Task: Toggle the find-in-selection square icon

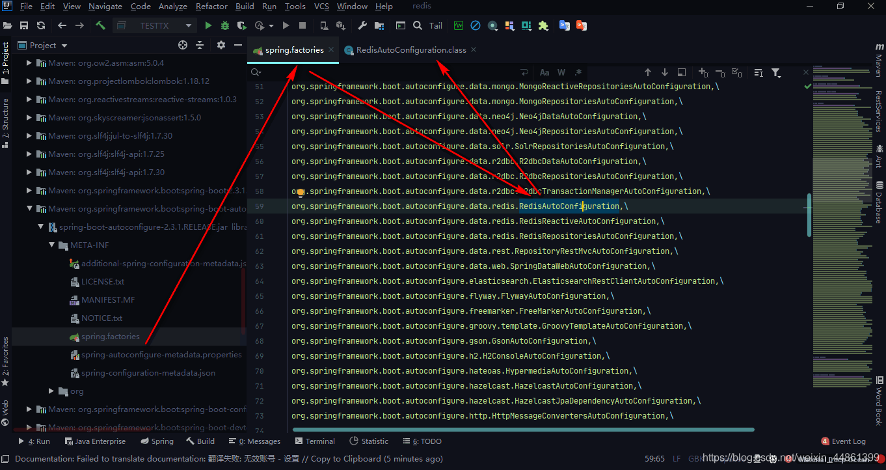Action: pyautogui.click(x=682, y=72)
